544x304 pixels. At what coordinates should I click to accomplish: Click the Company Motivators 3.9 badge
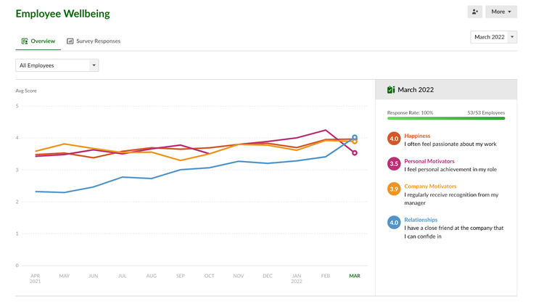pos(394,189)
